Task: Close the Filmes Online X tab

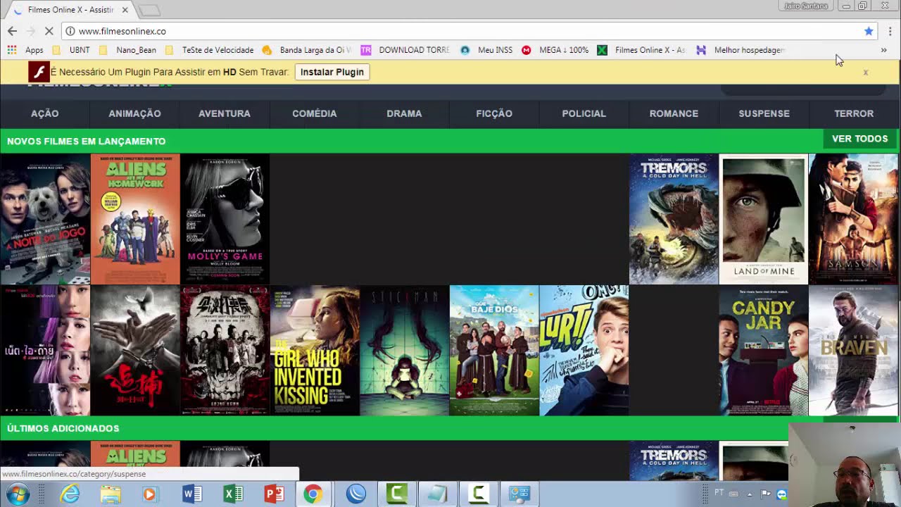Action: (x=125, y=10)
